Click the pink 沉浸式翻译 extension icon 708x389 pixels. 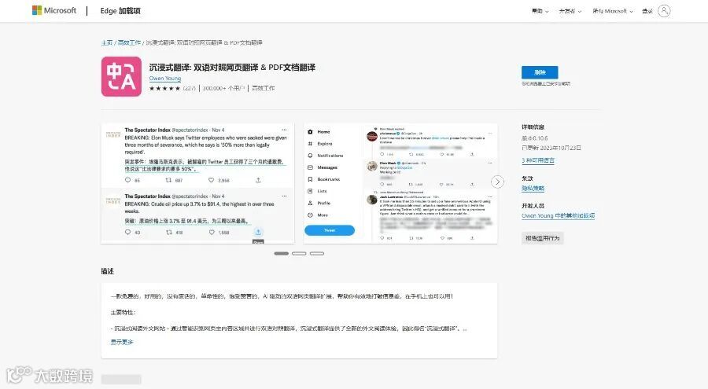coord(121,76)
